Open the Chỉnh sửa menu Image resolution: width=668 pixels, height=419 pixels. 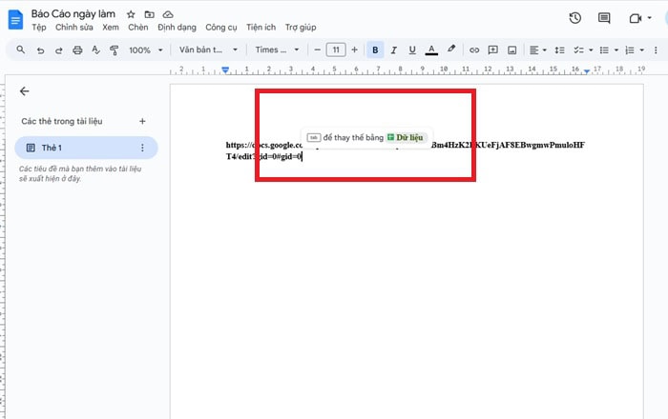tap(74, 28)
